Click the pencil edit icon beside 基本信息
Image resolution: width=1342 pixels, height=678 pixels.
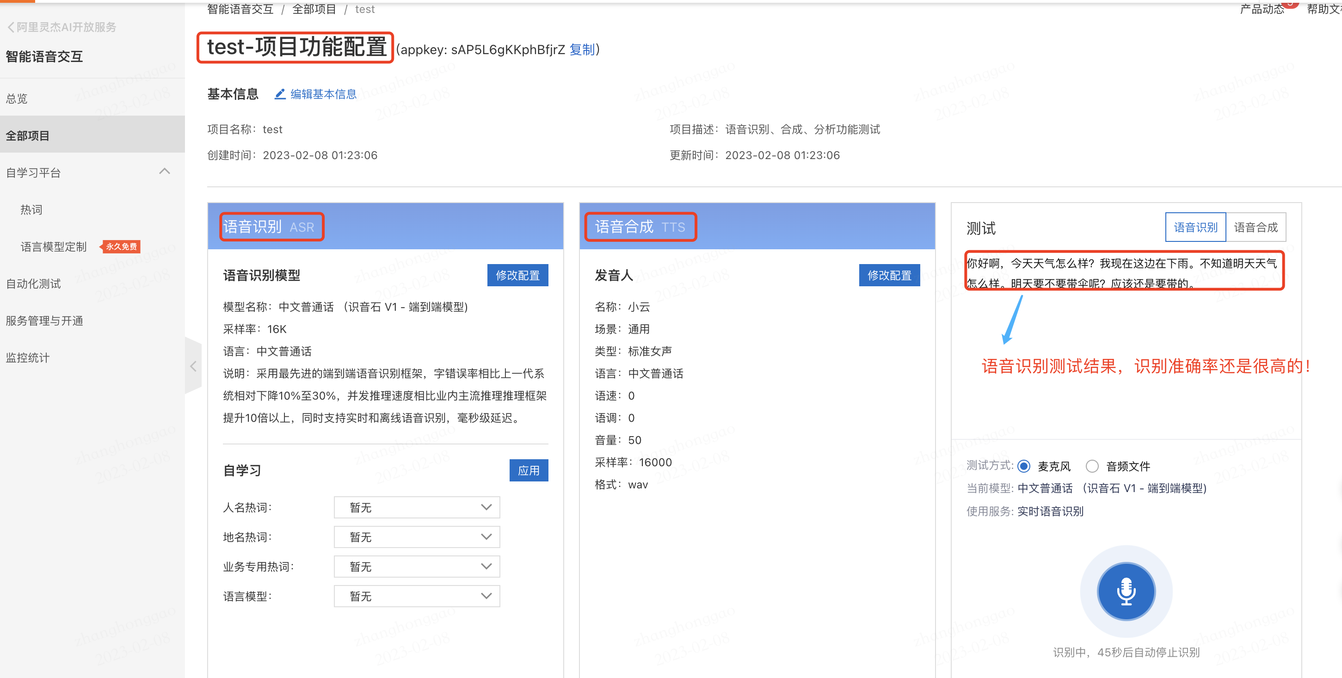[280, 94]
